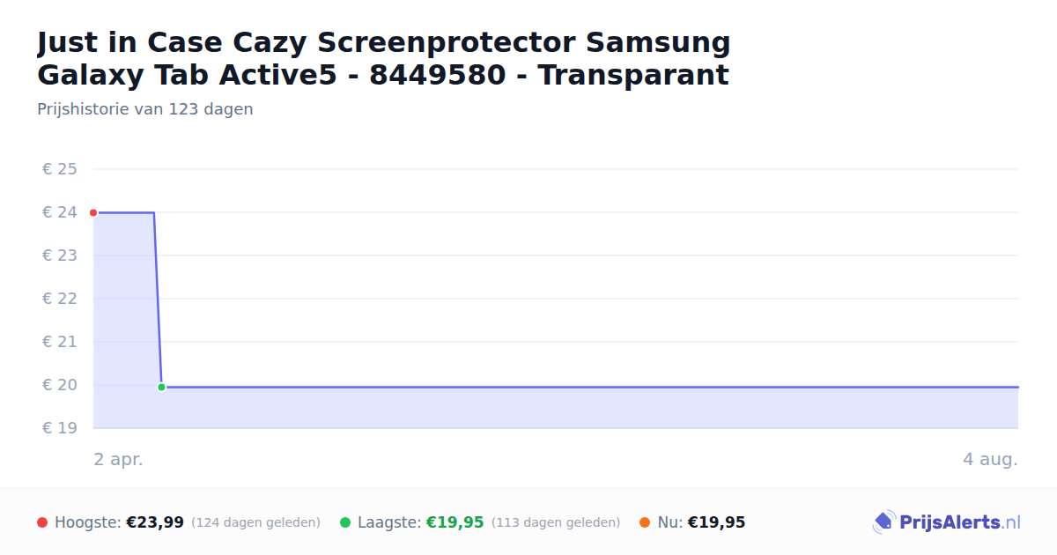Open the PrijsAlerts.nl link

tap(959, 522)
